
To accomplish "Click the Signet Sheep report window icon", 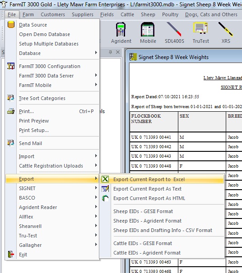I will (133, 57).
